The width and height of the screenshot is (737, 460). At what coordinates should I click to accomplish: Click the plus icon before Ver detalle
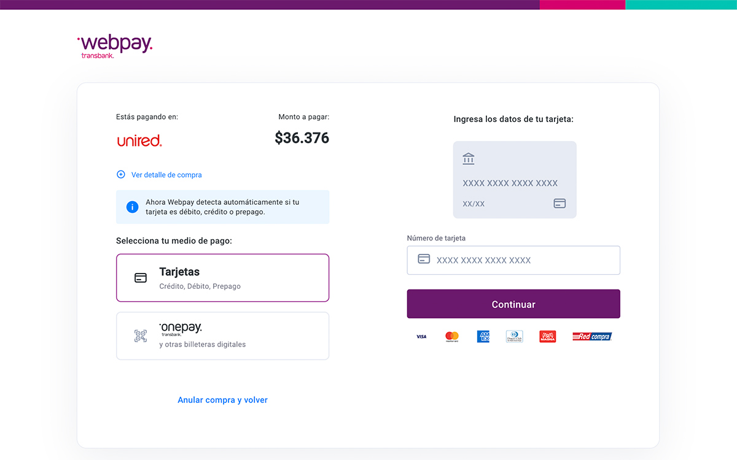pos(120,175)
